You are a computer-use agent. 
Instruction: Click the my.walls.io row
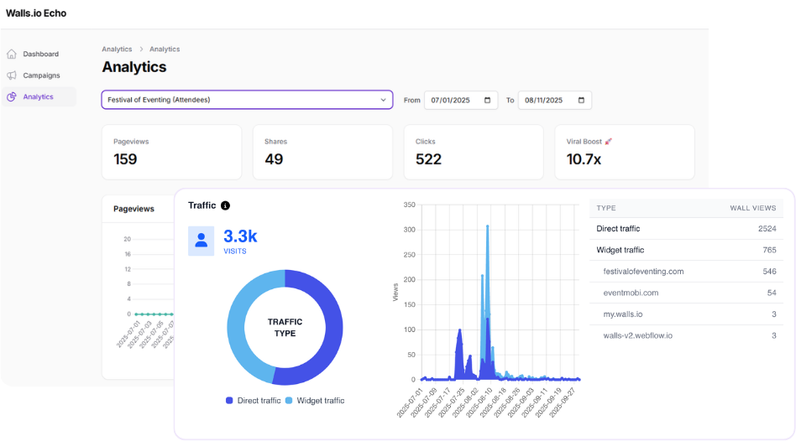(686, 314)
